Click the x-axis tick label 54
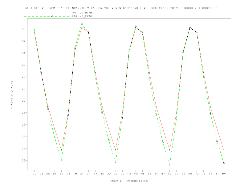Viewport: 244px width, 189px height. click(x=156, y=174)
